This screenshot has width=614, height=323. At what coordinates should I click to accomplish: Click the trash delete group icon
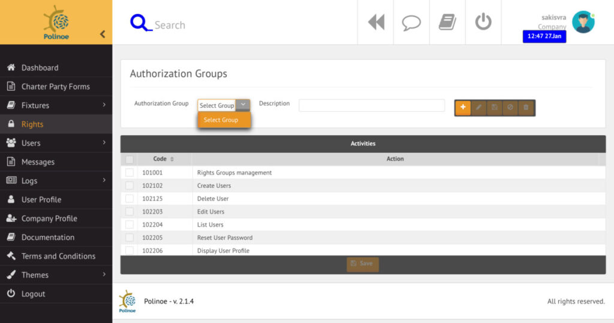coord(526,108)
